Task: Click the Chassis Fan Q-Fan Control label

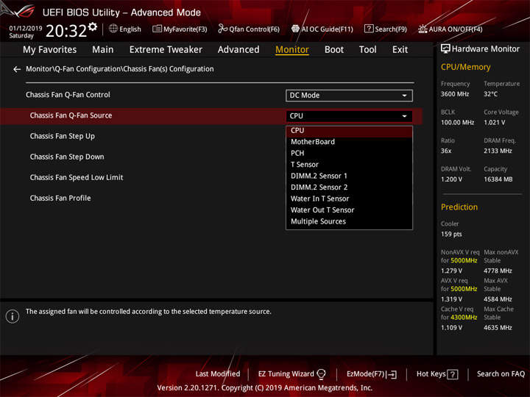Action: 68,95
